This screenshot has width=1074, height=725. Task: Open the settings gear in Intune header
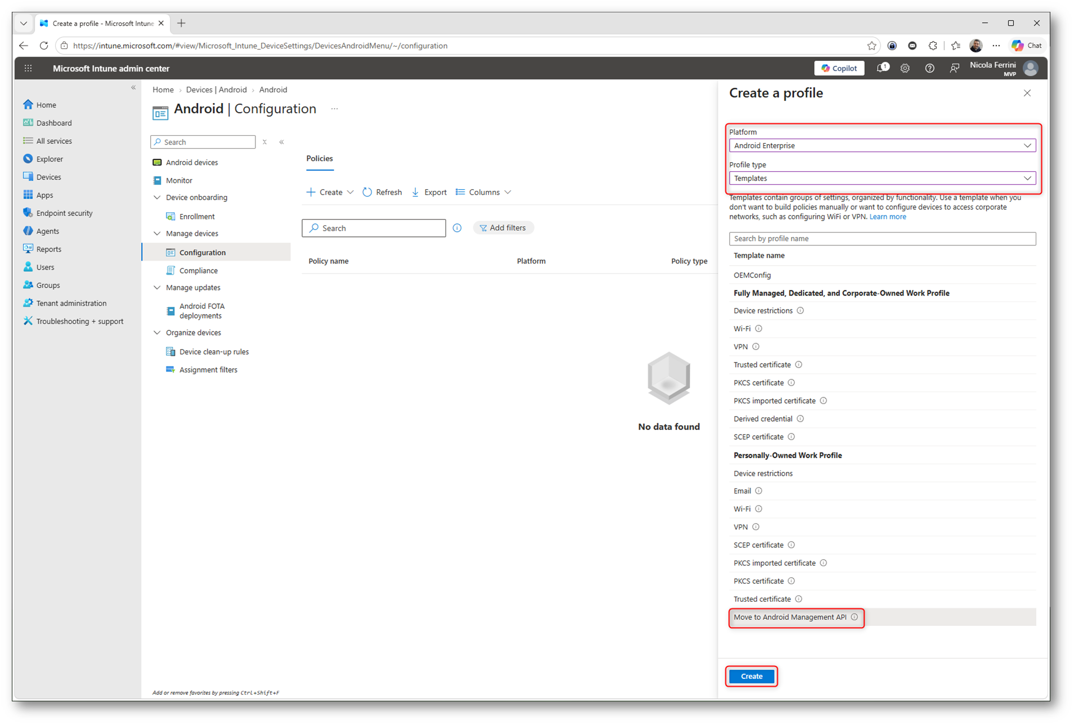[x=905, y=69]
